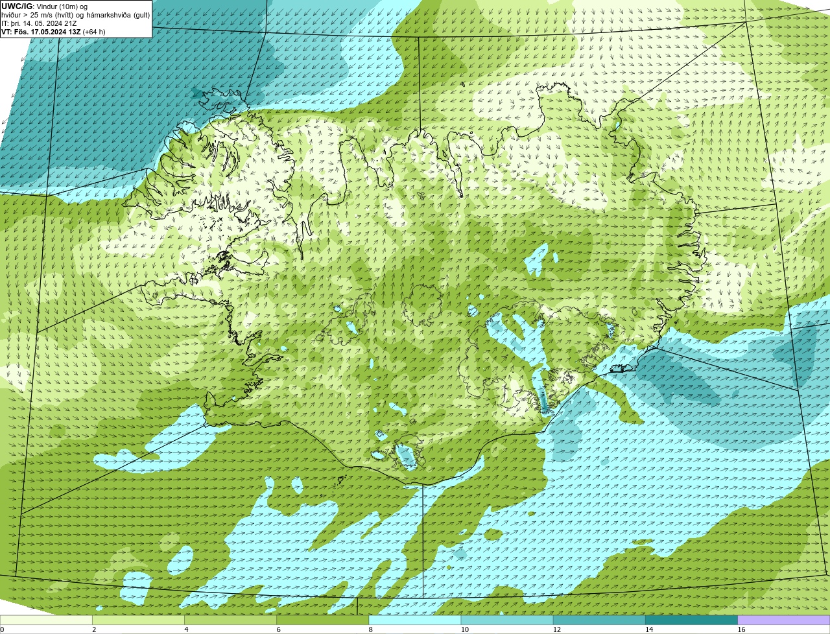This screenshot has height=634, width=830.
Task: Click the 12–14 m/s teal legend swatch
Action: coord(599,620)
